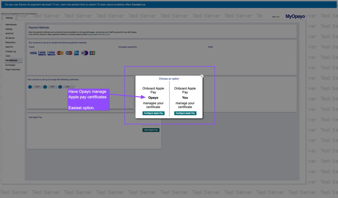Open the opayosupport@elavon.com email link
Viewport: 338px width, 198px height.
(99, 34)
